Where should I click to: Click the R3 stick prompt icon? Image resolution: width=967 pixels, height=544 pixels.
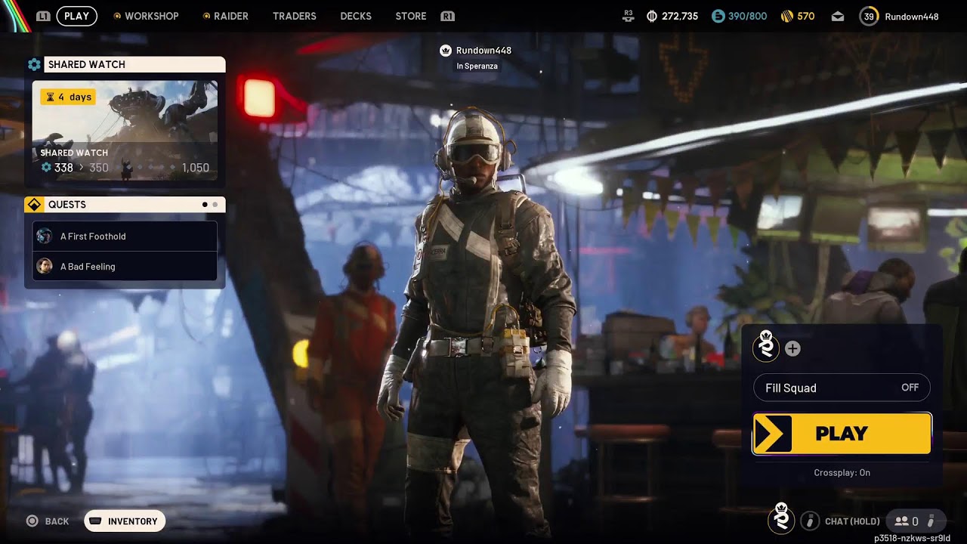(x=628, y=16)
